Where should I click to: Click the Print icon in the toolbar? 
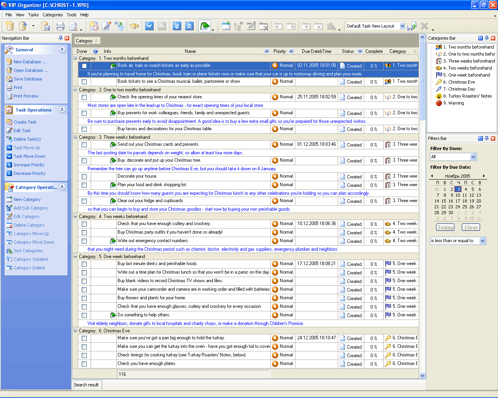pos(60,26)
